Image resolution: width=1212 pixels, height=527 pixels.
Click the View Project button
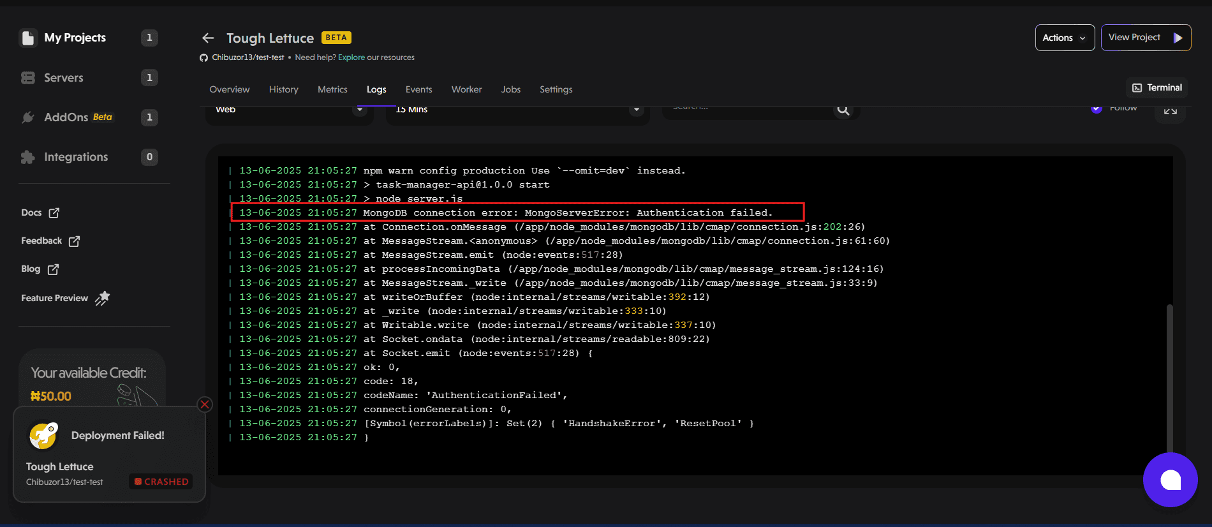point(1146,38)
